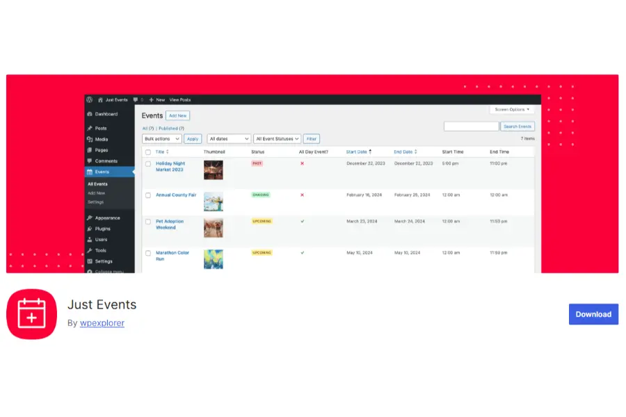The width and height of the screenshot is (626, 417).
Task: Select the Published (7) filter tab
Action: 172,129
